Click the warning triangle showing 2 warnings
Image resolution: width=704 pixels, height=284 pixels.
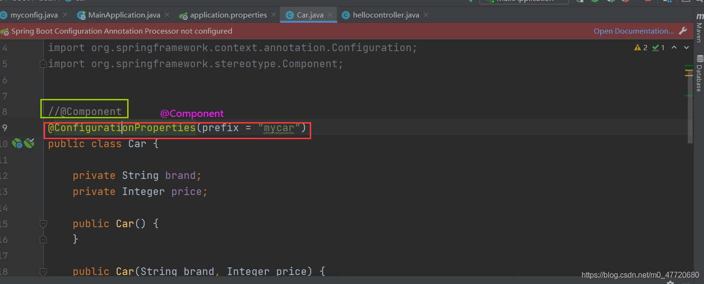(x=638, y=47)
